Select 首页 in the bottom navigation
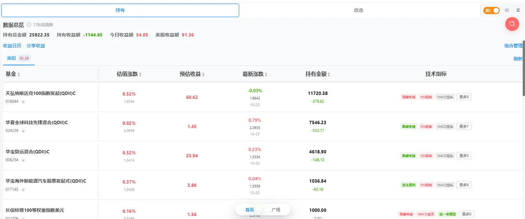This screenshot has height=219, width=525. (249, 210)
